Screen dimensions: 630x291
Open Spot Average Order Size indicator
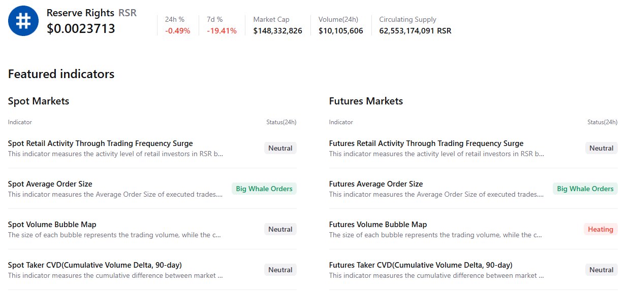point(50,184)
